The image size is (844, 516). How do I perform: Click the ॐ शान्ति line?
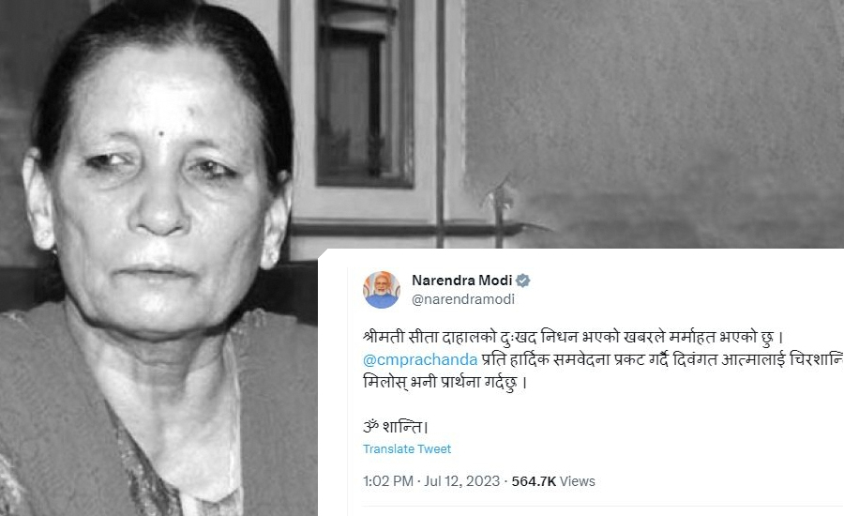[396, 427]
